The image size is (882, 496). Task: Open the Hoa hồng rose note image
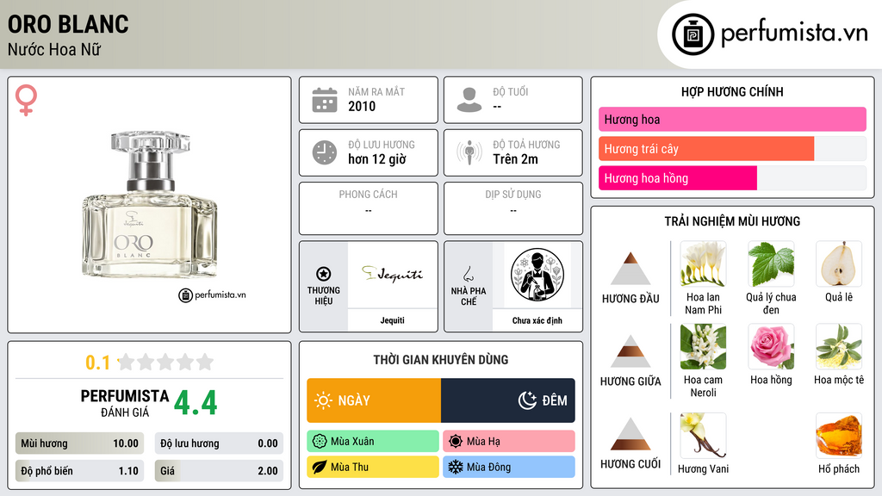(771, 347)
